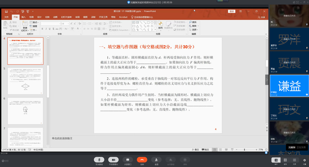Turn on the camera in meeting toolbar
Screen dimensions: 309x167
113,159
